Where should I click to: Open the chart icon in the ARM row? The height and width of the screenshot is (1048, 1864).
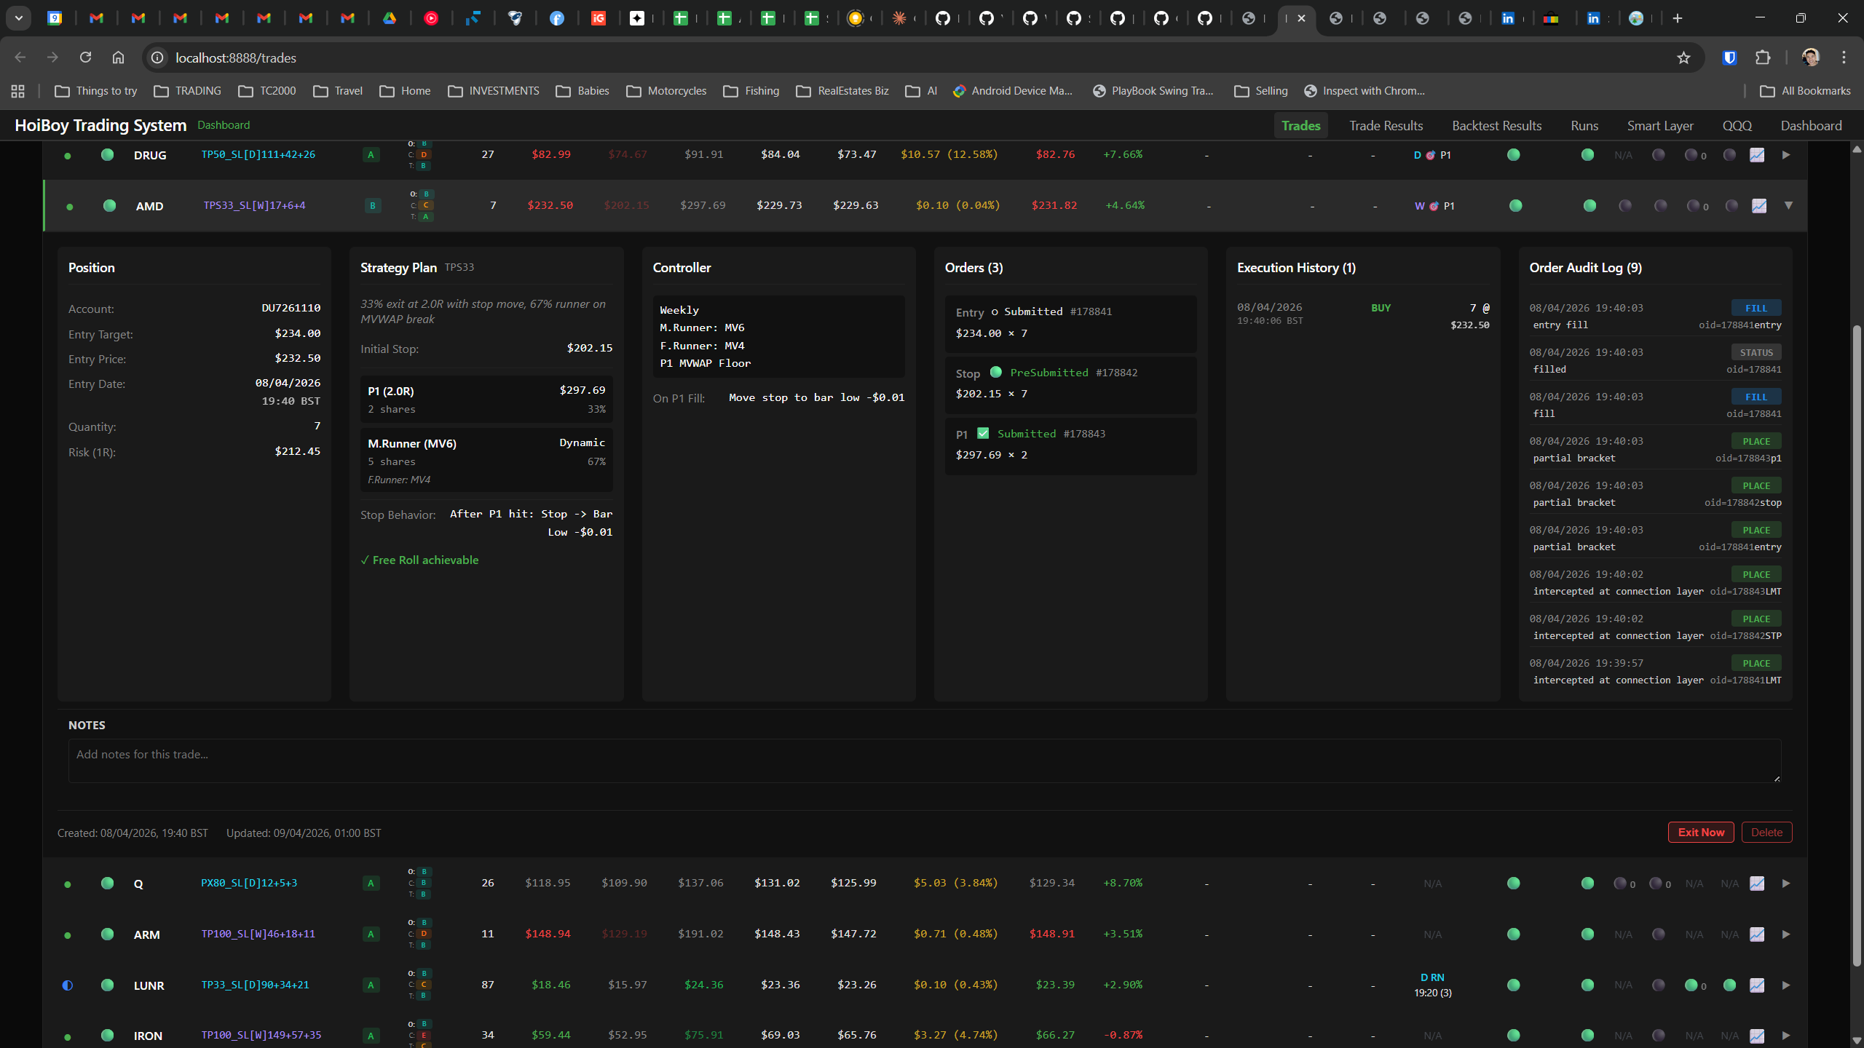[x=1757, y=934]
